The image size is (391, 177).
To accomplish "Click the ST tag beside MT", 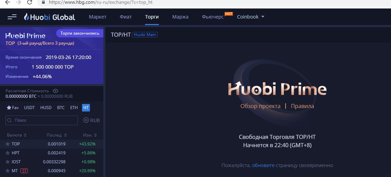I will (x=24, y=171).
